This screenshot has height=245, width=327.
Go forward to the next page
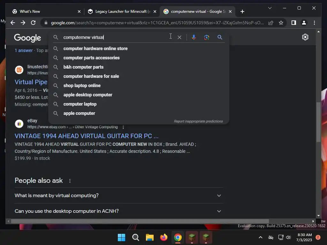coord(23,23)
